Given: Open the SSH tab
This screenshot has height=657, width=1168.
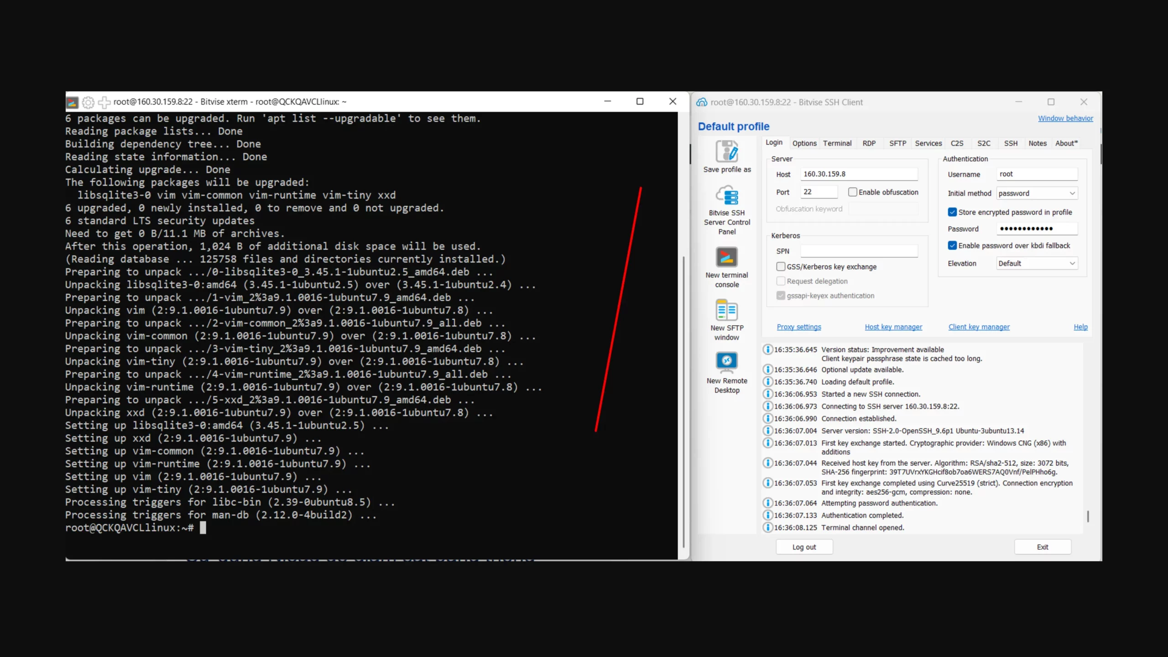Looking at the screenshot, I should tap(1011, 143).
